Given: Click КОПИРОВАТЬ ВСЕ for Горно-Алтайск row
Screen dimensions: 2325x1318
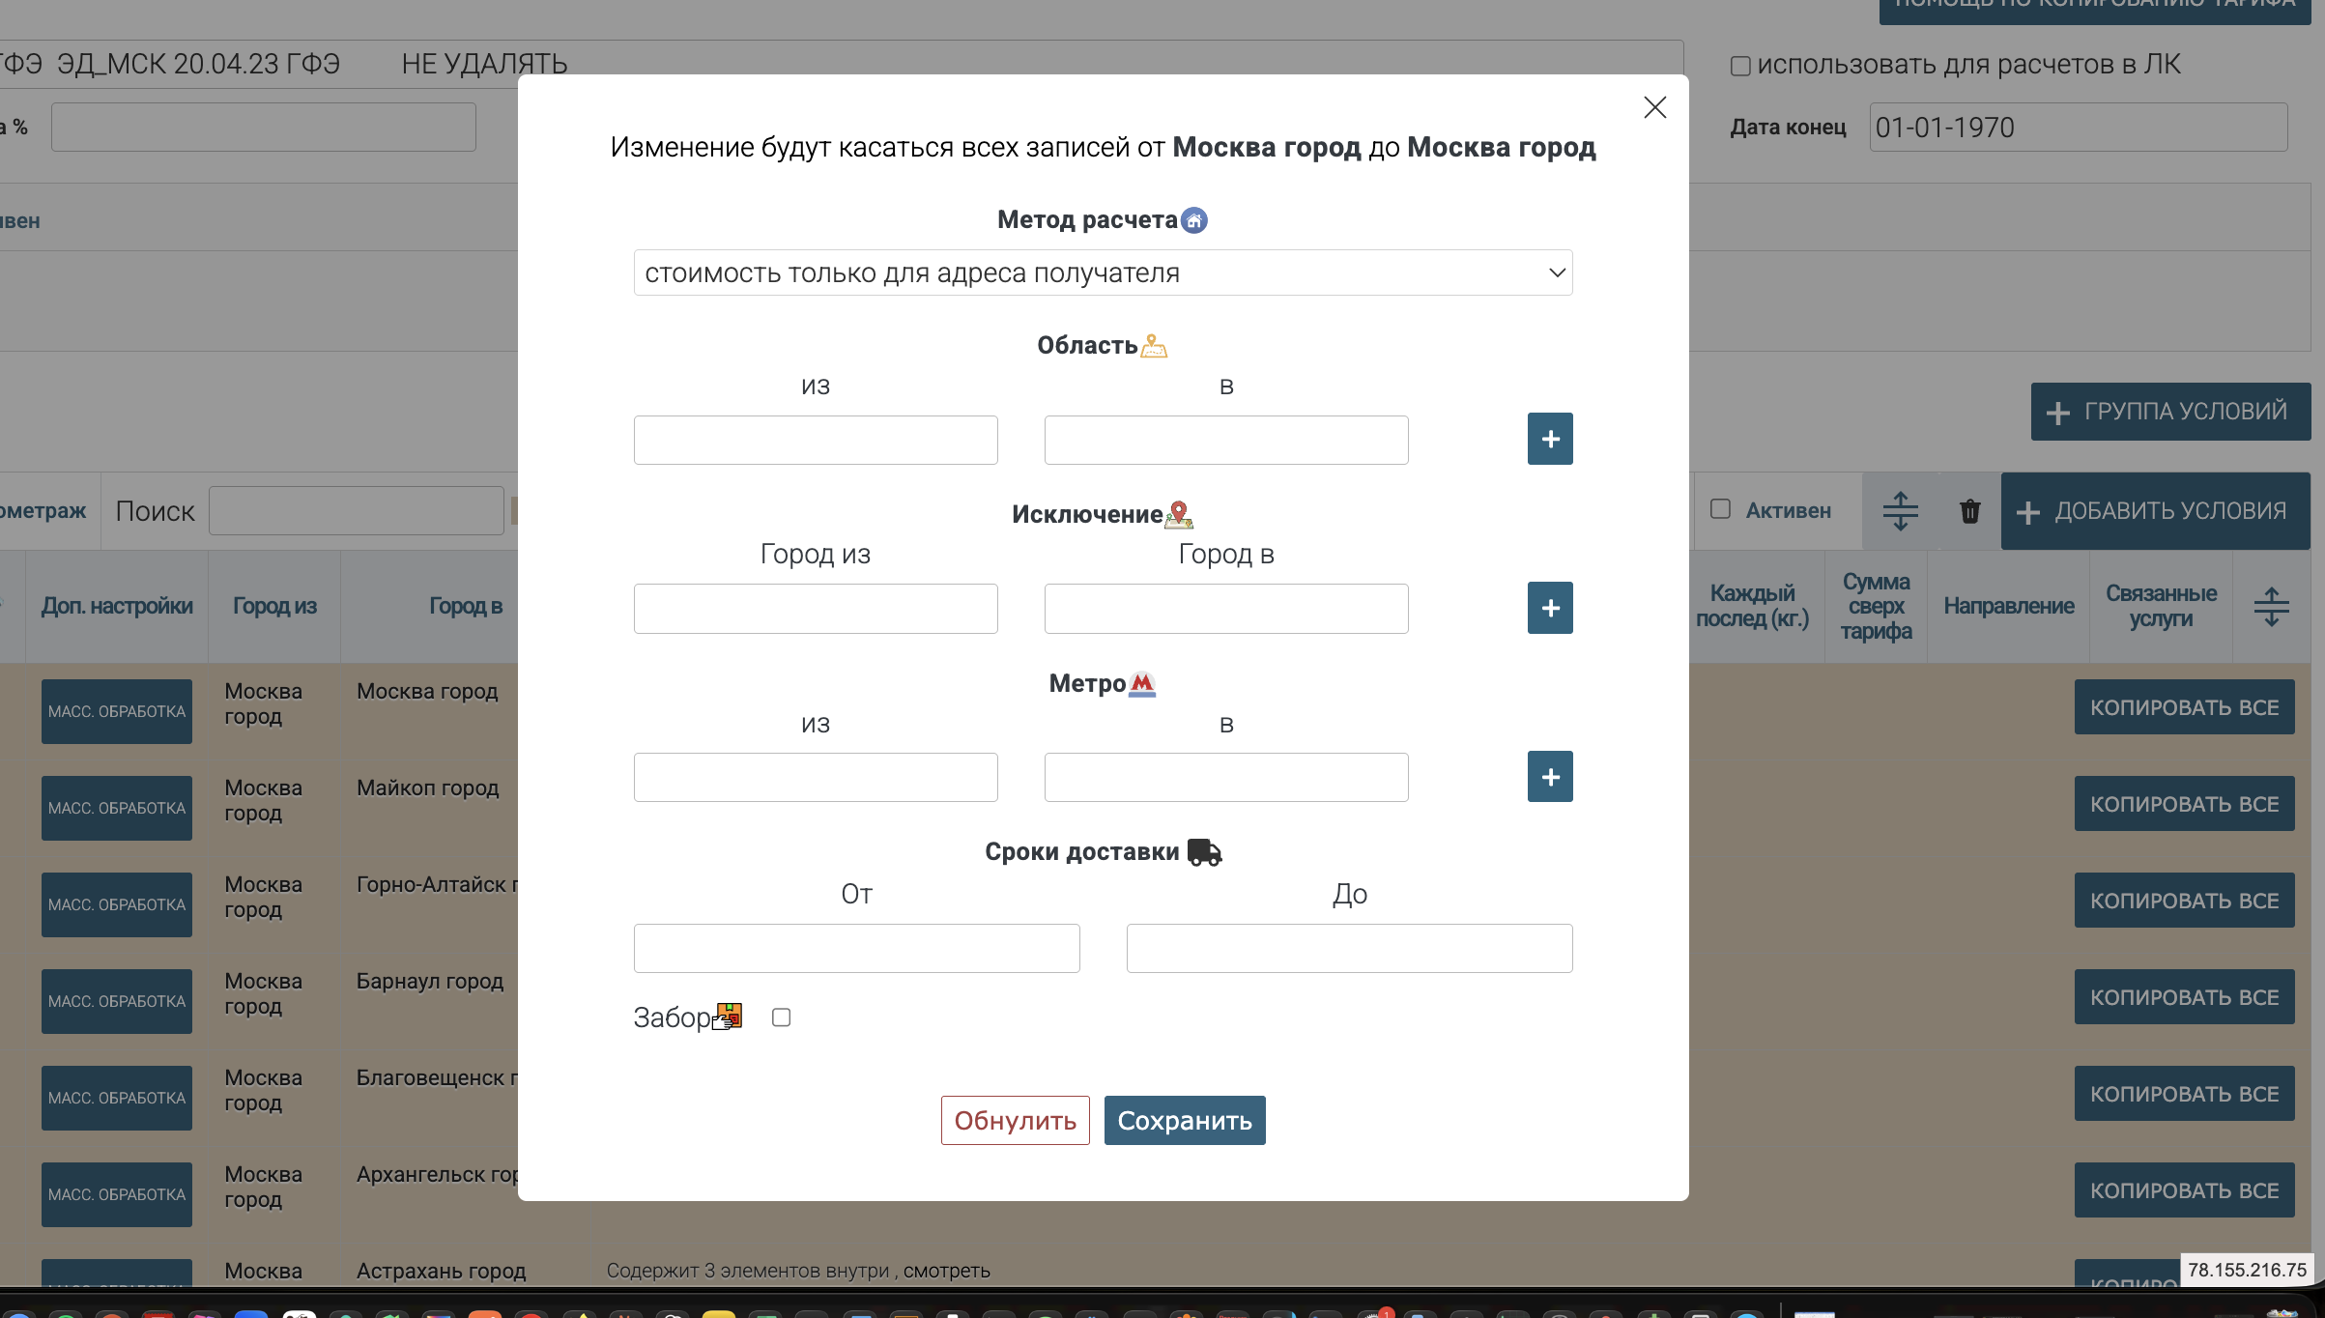Looking at the screenshot, I should tap(2184, 901).
